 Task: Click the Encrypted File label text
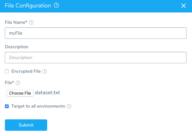(26, 71)
